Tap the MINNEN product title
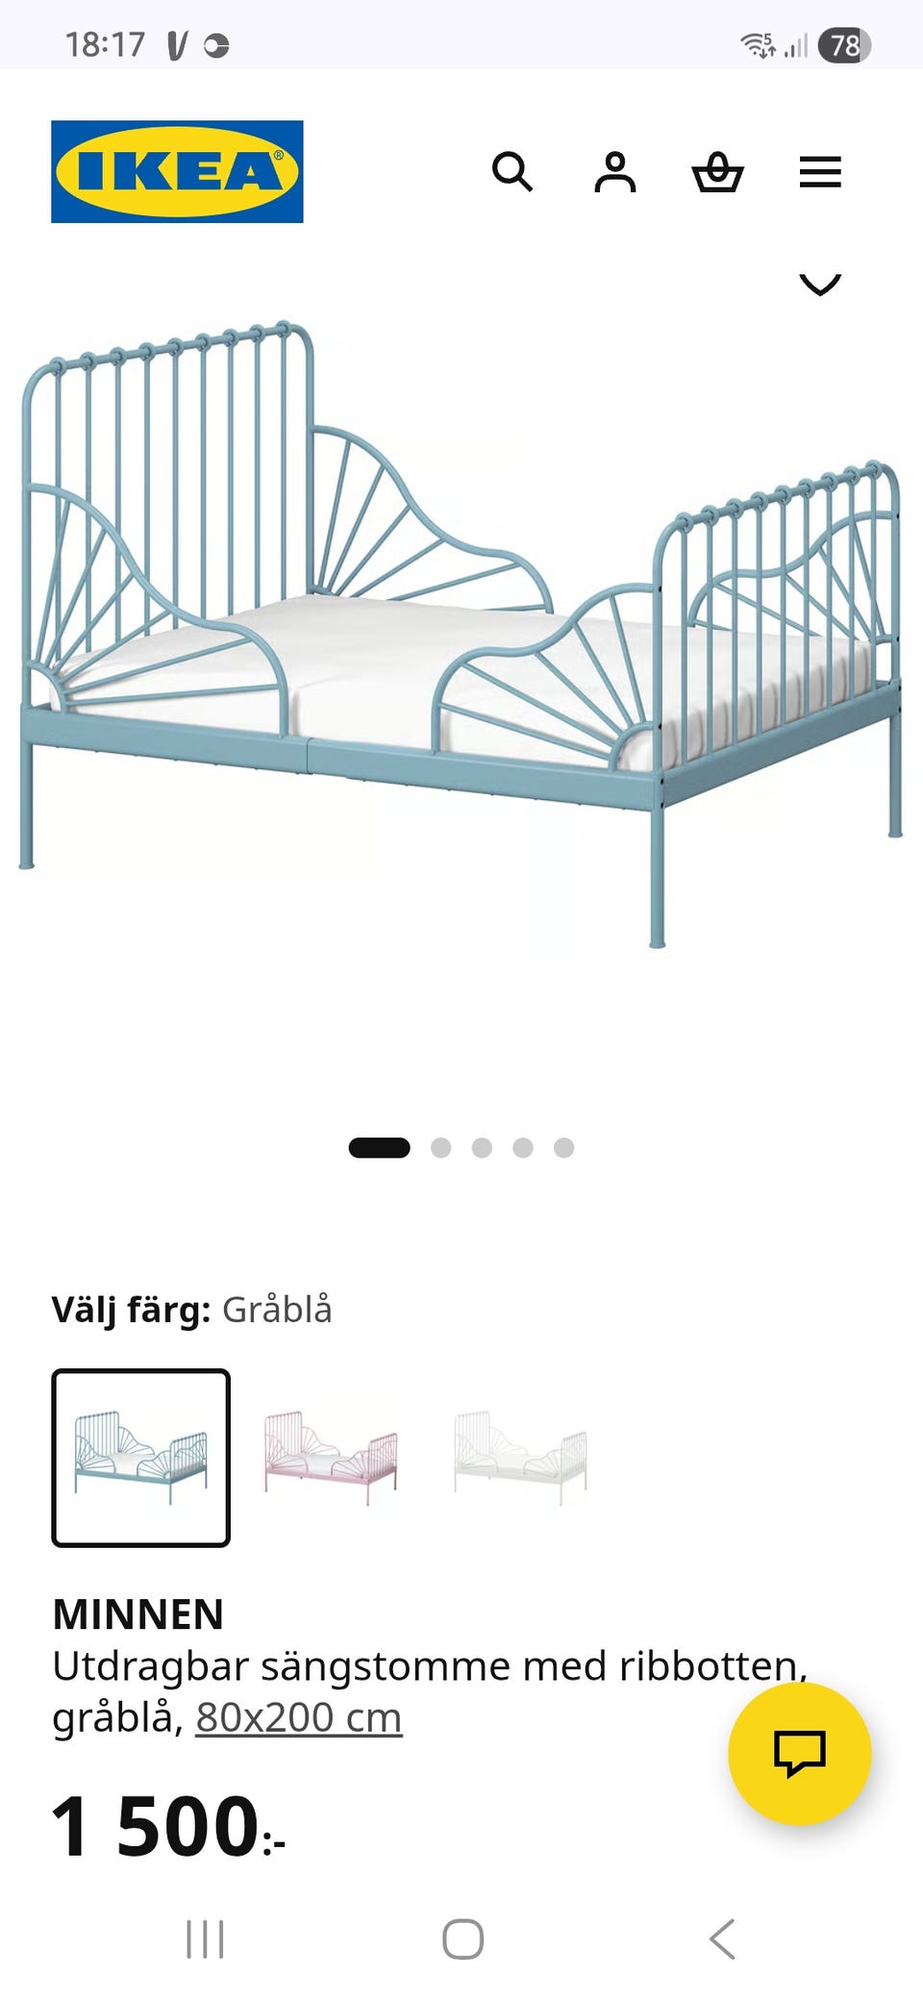The width and height of the screenshot is (923, 2000). click(137, 1614)
